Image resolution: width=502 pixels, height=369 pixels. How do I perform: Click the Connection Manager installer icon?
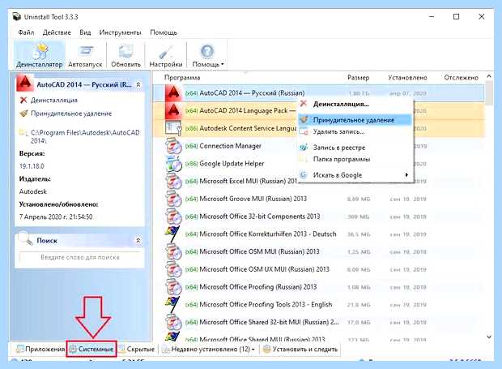[173, 146]
